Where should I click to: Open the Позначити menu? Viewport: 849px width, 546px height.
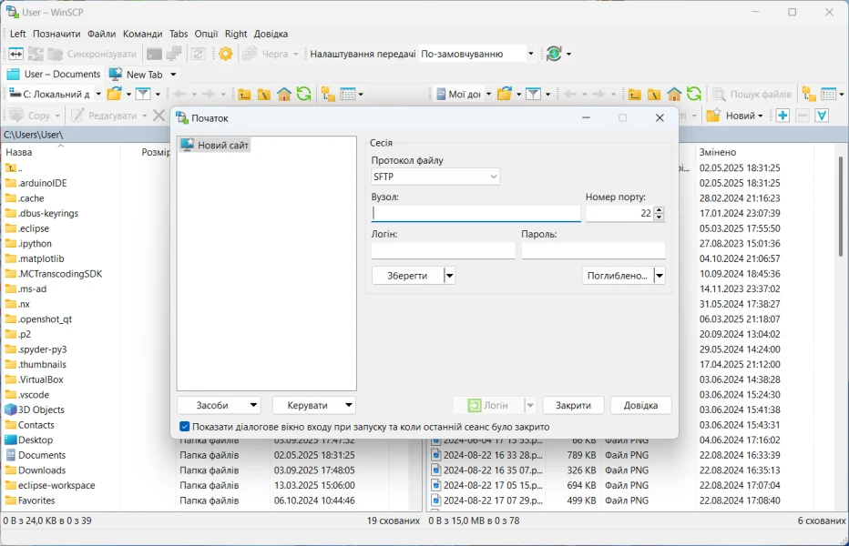pyautogui.click(x=56, y=34)
